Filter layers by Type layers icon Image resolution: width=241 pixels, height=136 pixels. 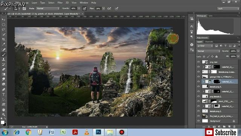pos(226,46)
